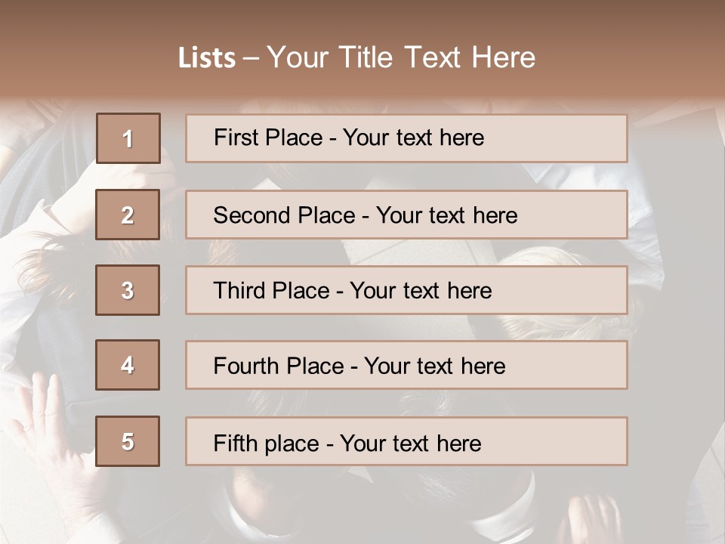725x544 pixels.
Task: Click the number 1 box
Action: pyautogui.click(x=128, y=138)
